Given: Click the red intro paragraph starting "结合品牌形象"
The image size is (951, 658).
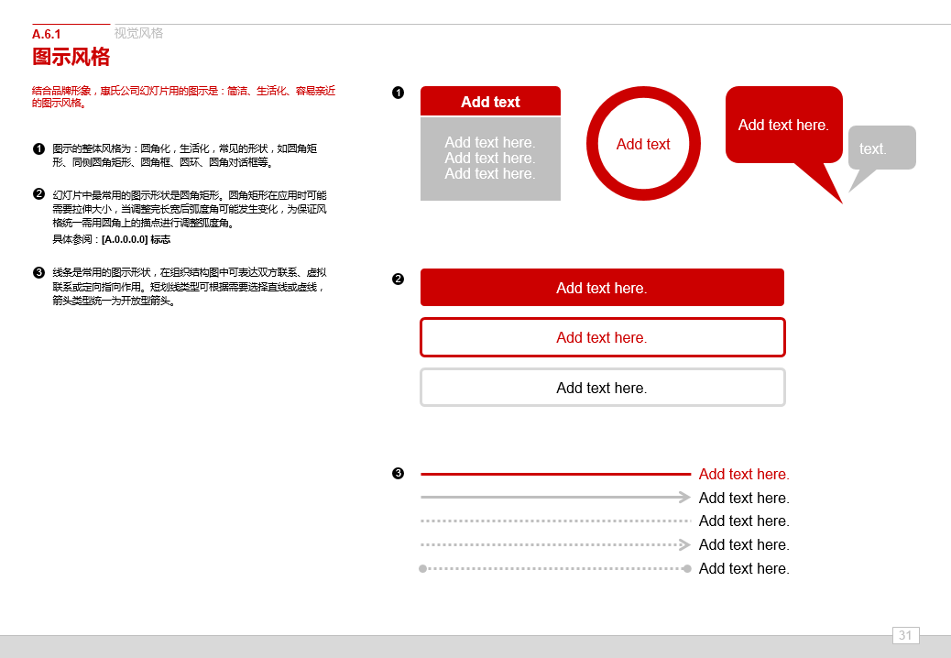Looking at the screenshot, I should (184, 96).
